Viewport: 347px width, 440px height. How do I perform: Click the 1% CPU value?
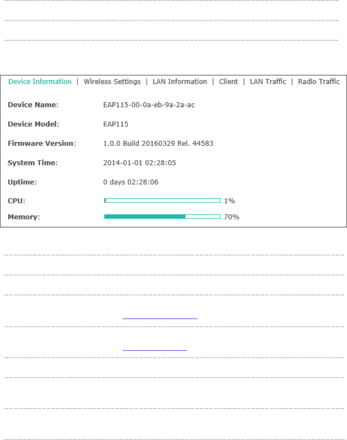click(x=230, y=201)
